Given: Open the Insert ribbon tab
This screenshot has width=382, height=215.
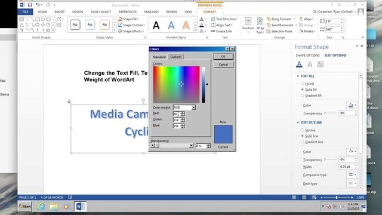Looking at the screenshot, I should 60,12.
